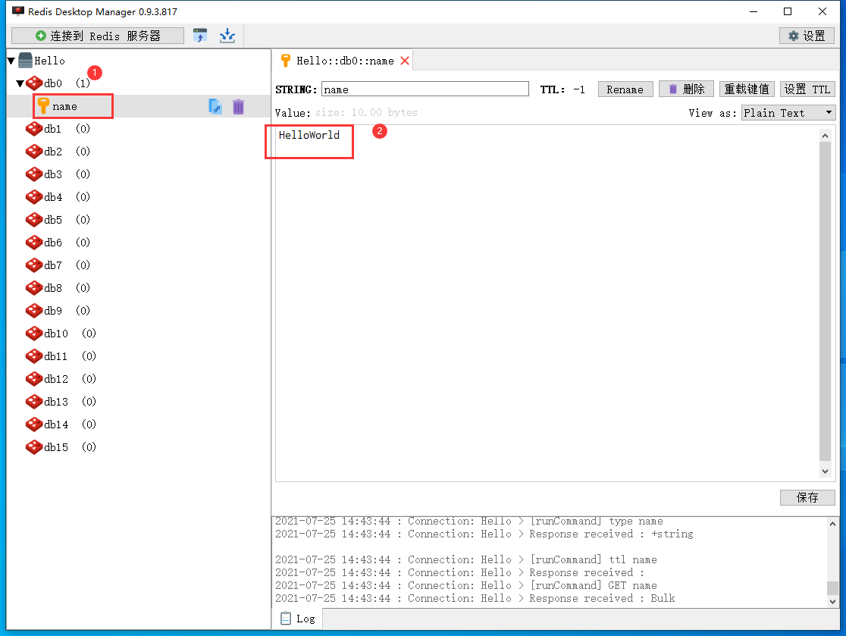Collapse the db0 database node
The height and width of the screenshot is (636, 846).
tap(20, 83)
